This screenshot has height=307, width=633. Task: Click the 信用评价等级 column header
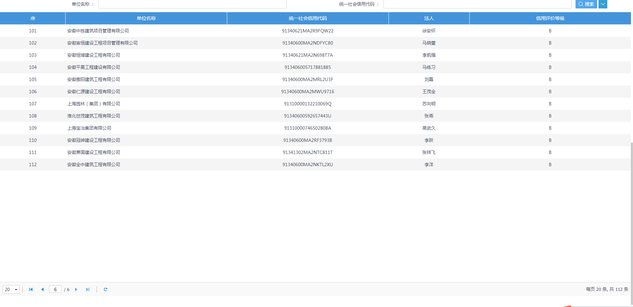coord(550,18)
